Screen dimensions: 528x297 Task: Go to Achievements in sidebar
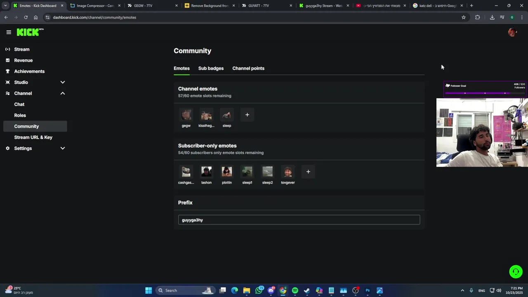click(x=29, y=71)
